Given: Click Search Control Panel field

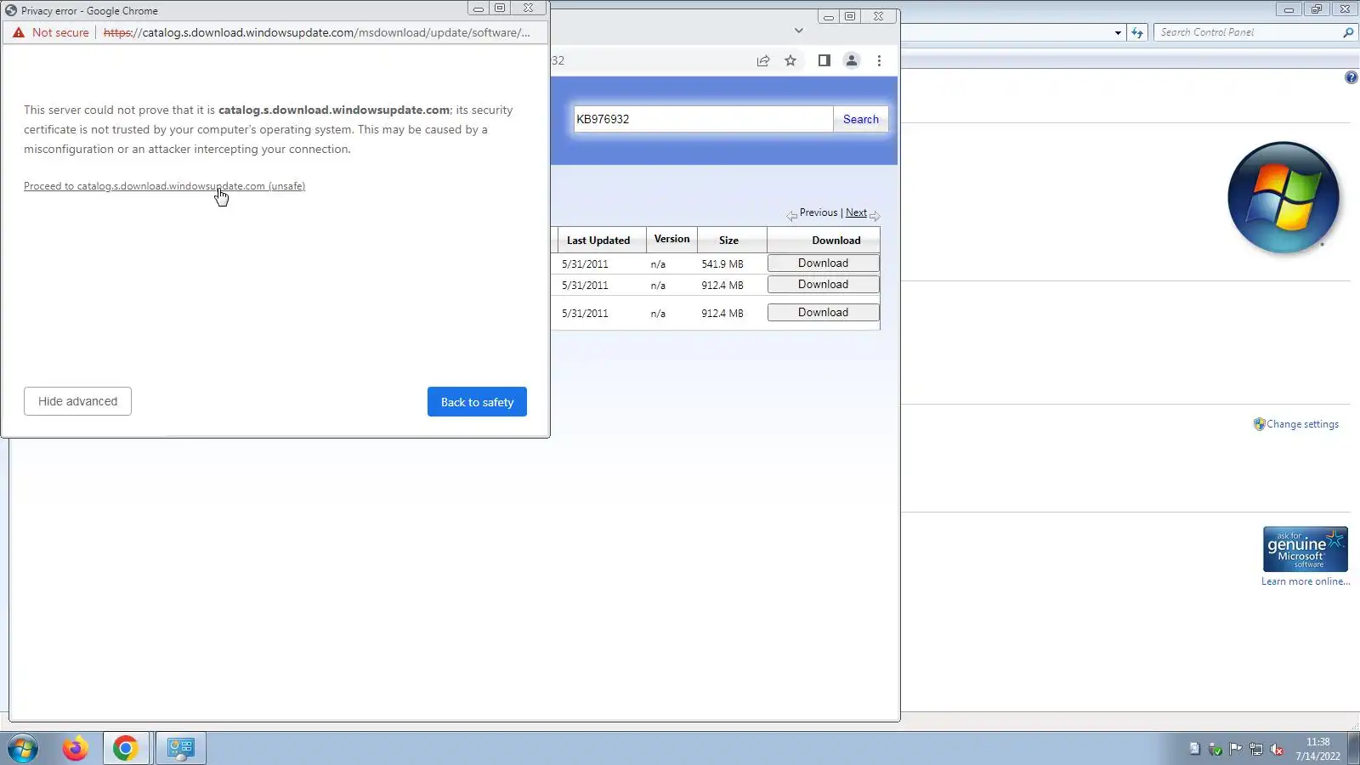Looking at the screenshot, I should coord(1246,32).
